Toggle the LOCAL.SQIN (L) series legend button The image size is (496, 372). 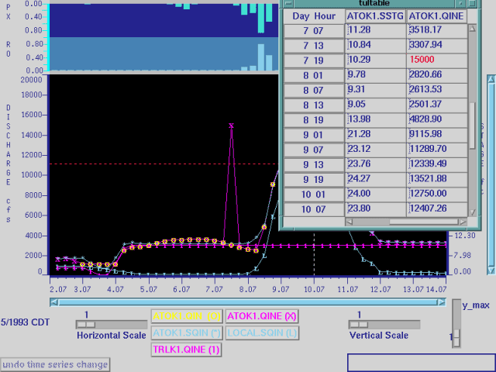click(x=262, y=332)
